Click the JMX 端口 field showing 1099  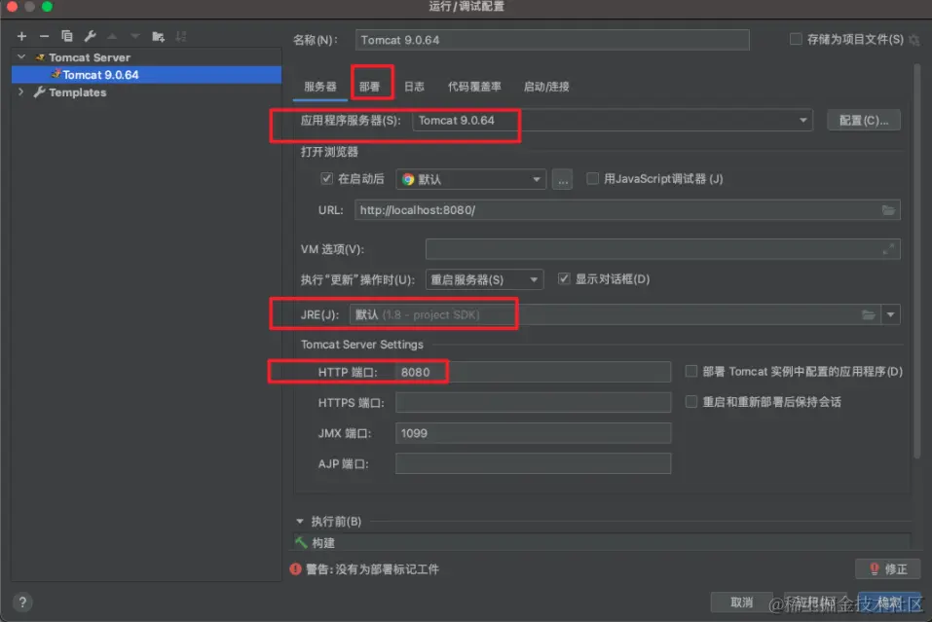click(x=533, y=433)
